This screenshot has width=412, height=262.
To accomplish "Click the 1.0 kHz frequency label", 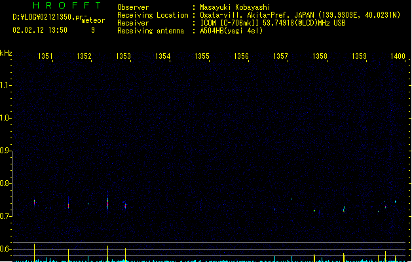I will click(x=5, y=118).
